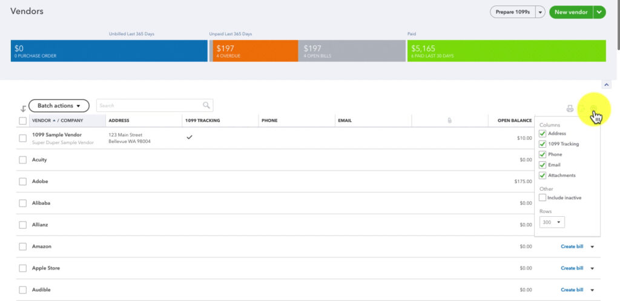This screenshot has width=620, height=301.
Task: Open the Batch actions dropdown
Action: [59, 105]
